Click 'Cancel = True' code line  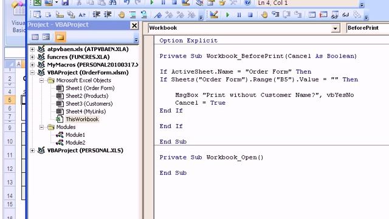pos(200,103)
